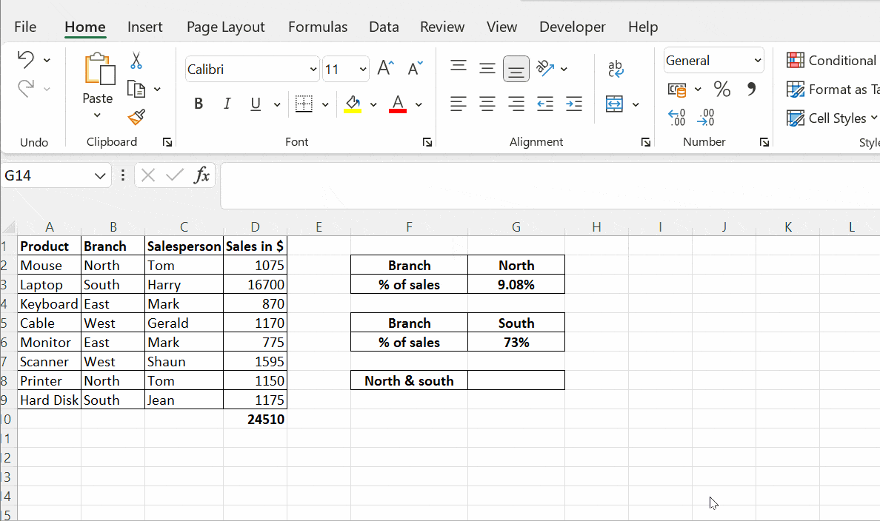This screenshot has height=521, width=880.
Task: Select the Cut (scissors) icon
Action: [136, 60]
